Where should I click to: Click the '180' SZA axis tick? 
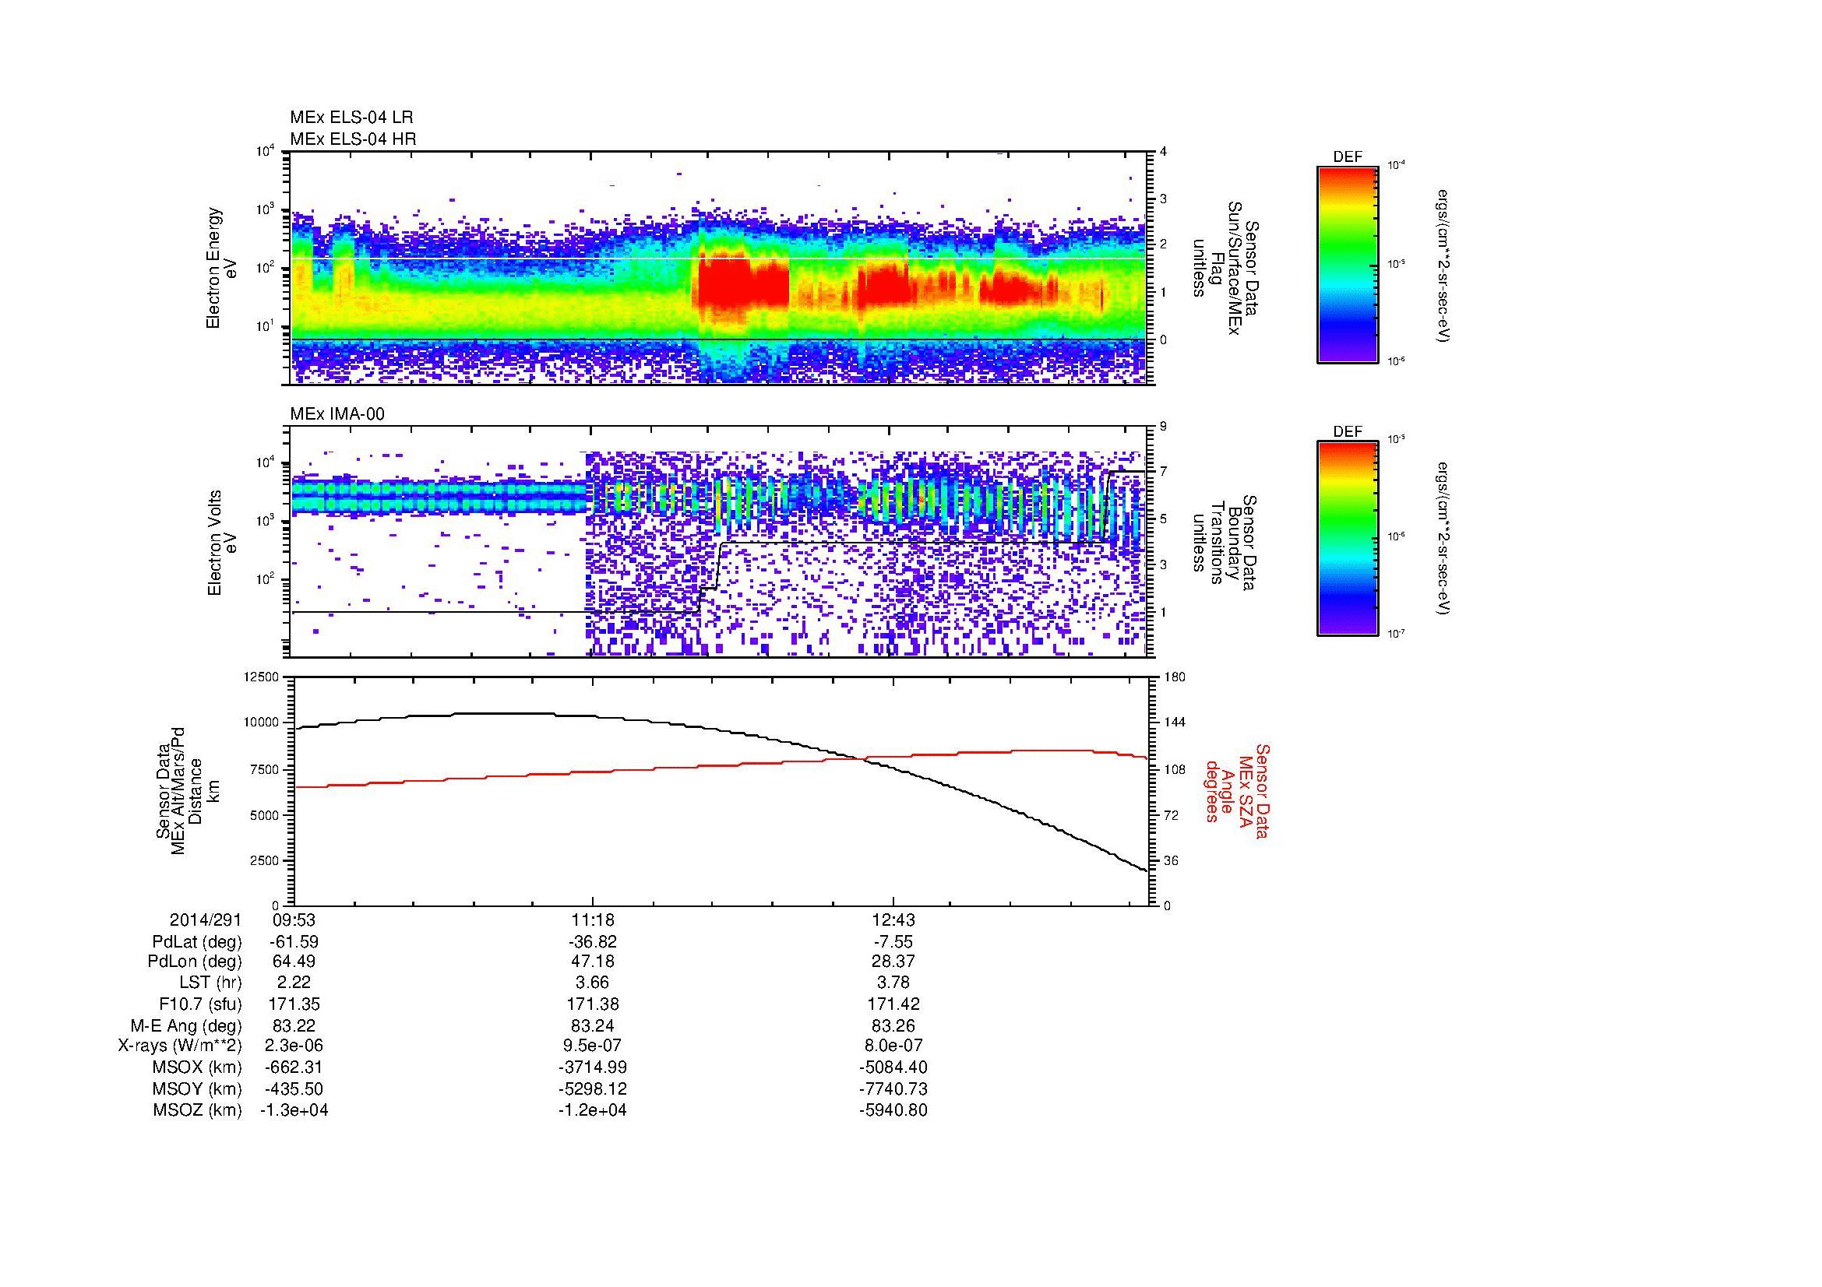1175,677
